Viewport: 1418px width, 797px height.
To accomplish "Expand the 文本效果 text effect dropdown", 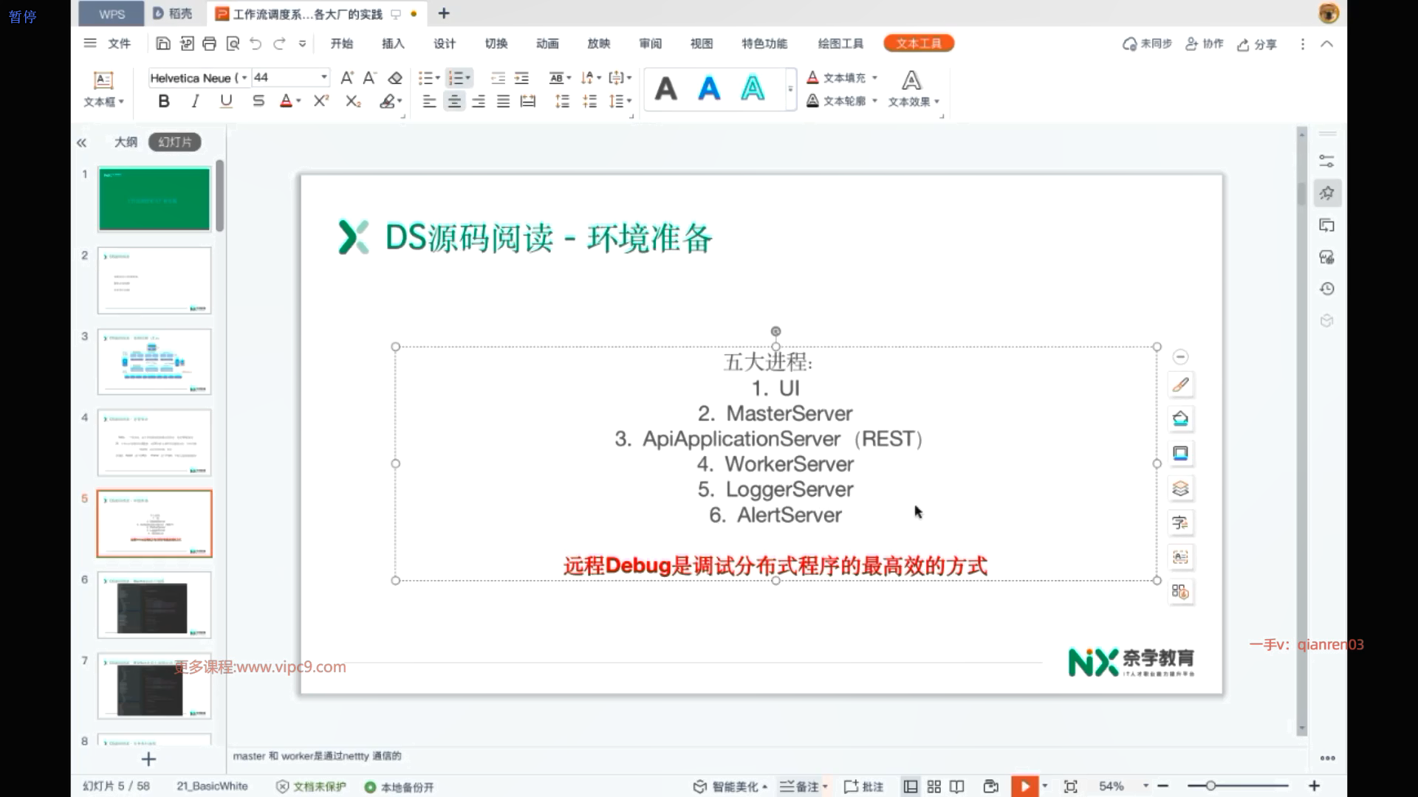I will point(936,102).
